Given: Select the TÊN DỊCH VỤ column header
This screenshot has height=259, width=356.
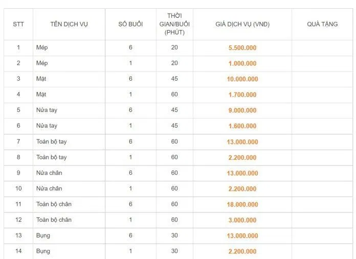Looking at the screenshot, I should pos(69,25).
